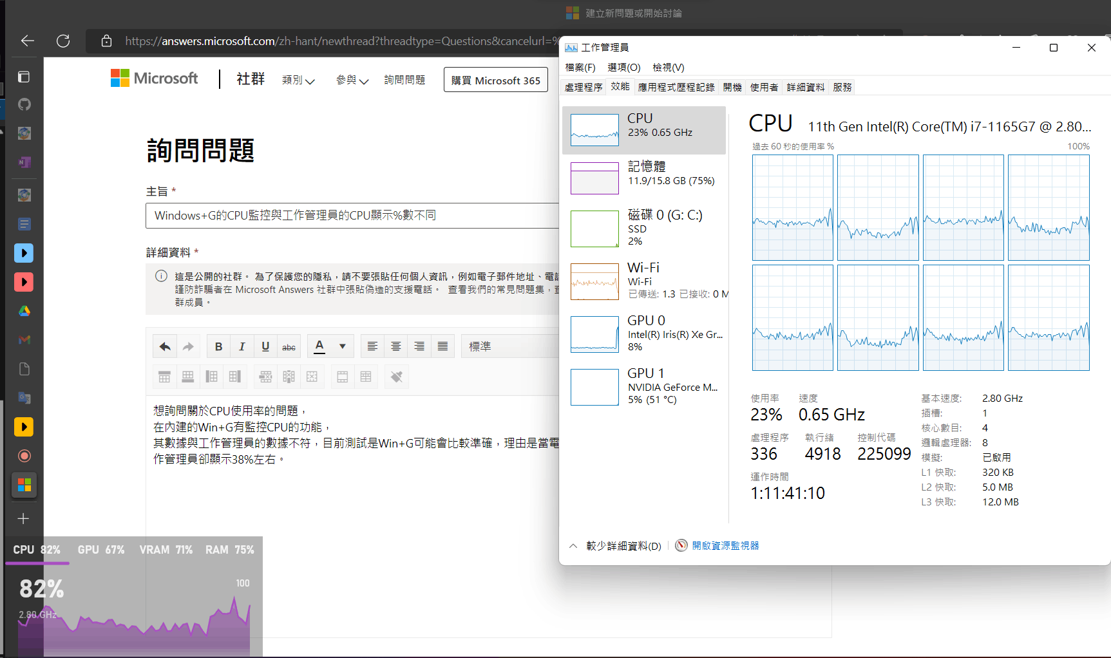The image size is (1111, 658).
Task: Switch to the Gmail tab
Action: pyautogui.click(x=24, y=340)
